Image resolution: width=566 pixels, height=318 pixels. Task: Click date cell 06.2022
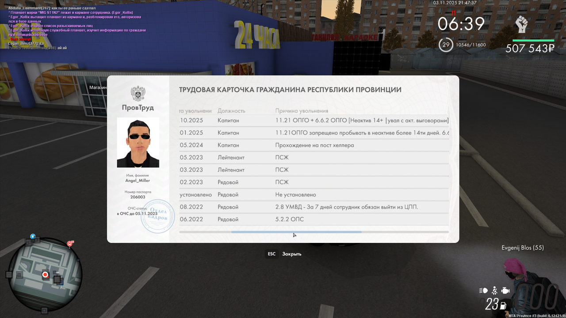(x=191, y=220)
